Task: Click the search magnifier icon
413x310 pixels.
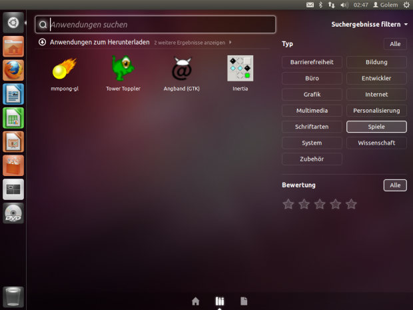Action: pos(43,25)
